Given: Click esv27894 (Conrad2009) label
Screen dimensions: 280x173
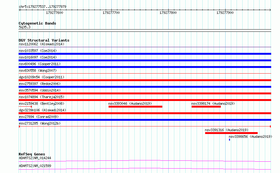Looking at the screenshot, I should pos(39,117).
